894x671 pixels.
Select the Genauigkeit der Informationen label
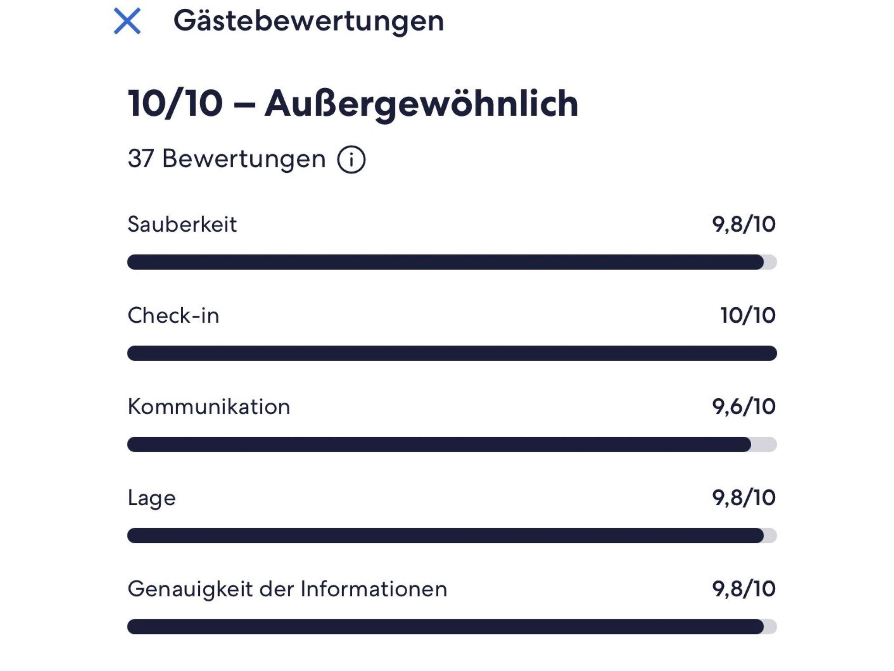(287, 589)
